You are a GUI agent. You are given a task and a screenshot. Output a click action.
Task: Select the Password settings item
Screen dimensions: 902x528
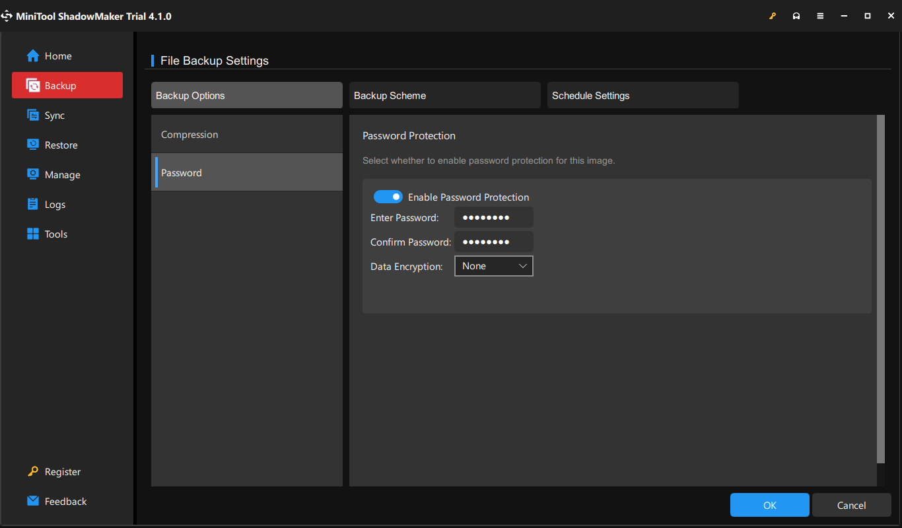pos(247,172)
